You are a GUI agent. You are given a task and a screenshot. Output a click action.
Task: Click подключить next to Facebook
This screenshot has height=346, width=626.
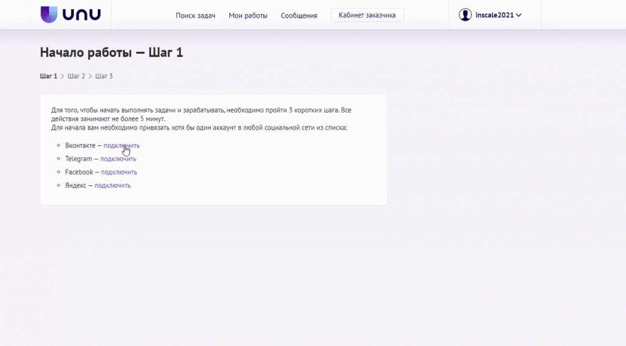tap(119, 172)
